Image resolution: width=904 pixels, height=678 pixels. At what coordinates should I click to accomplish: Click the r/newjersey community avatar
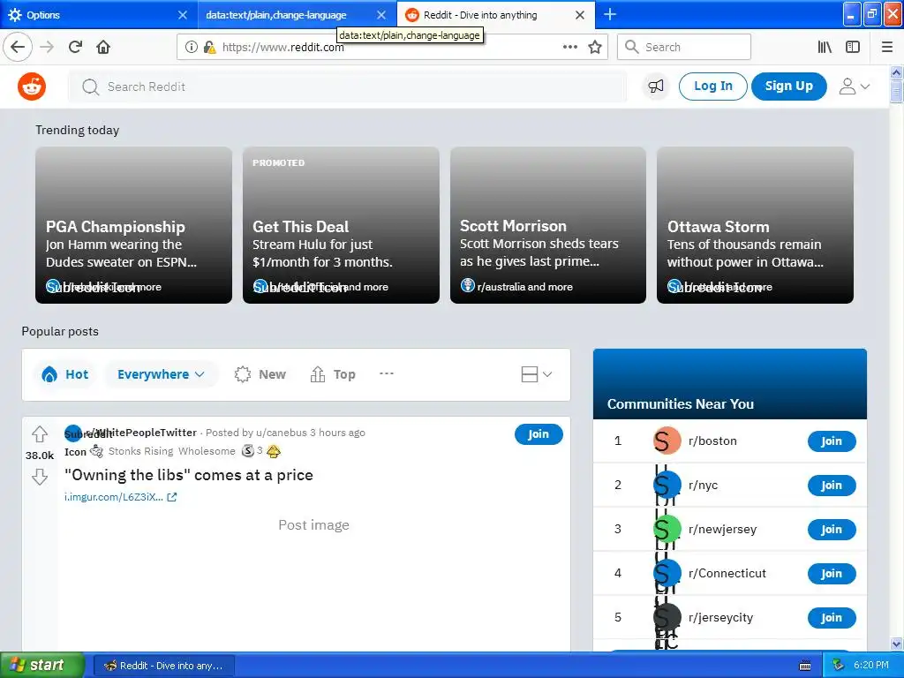667,530
